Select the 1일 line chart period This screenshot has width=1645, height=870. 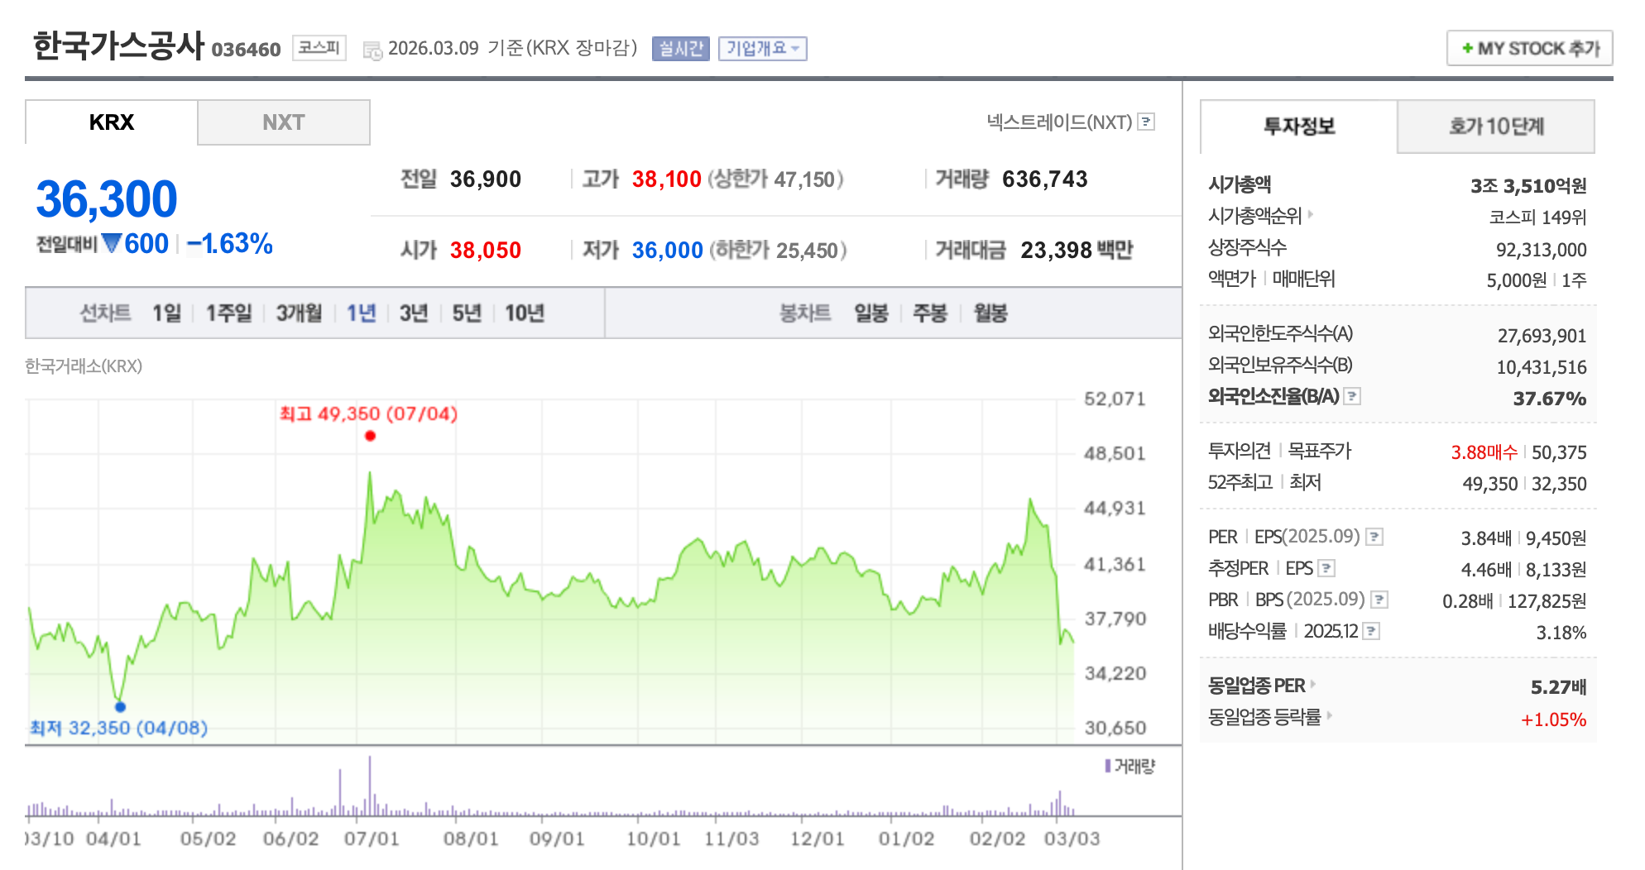tap(166, 313)
